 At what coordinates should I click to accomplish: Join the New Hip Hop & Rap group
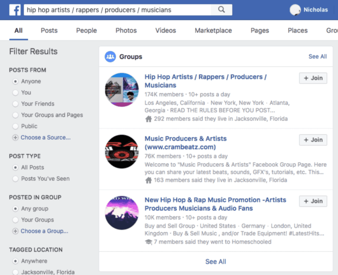coord(313,201)
